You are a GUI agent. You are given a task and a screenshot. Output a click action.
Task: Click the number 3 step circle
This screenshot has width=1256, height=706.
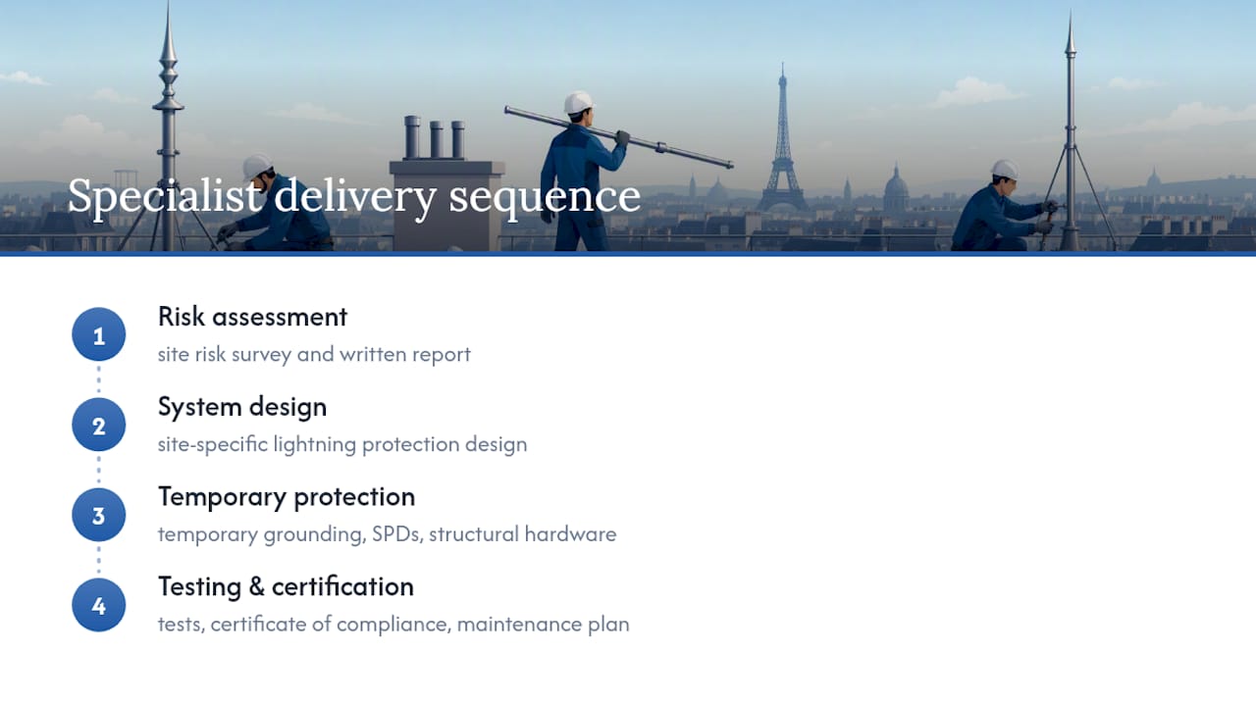tap(98, 516)
